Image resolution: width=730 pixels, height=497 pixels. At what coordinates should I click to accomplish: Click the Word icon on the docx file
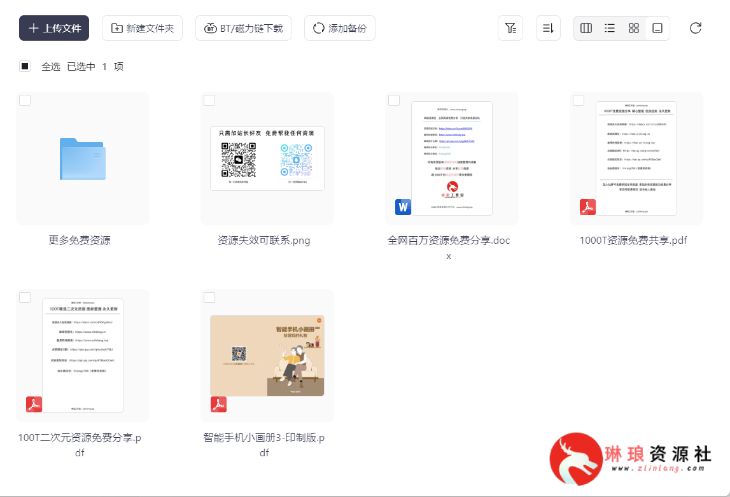403,207
